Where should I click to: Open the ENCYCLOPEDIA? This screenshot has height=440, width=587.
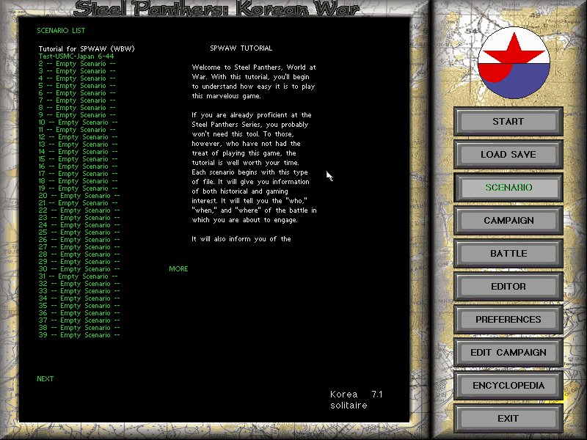(x=508, y=385)
